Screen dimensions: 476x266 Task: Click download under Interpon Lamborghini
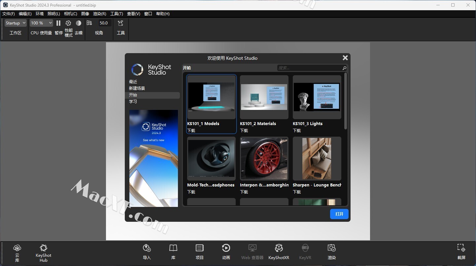[244, 192]
